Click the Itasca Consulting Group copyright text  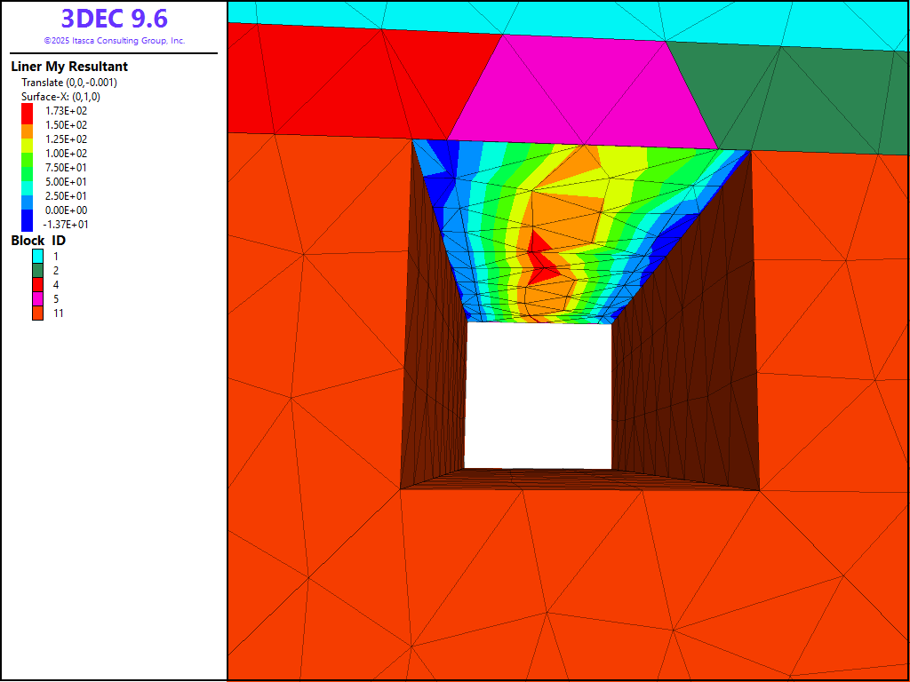coord(114,41)
